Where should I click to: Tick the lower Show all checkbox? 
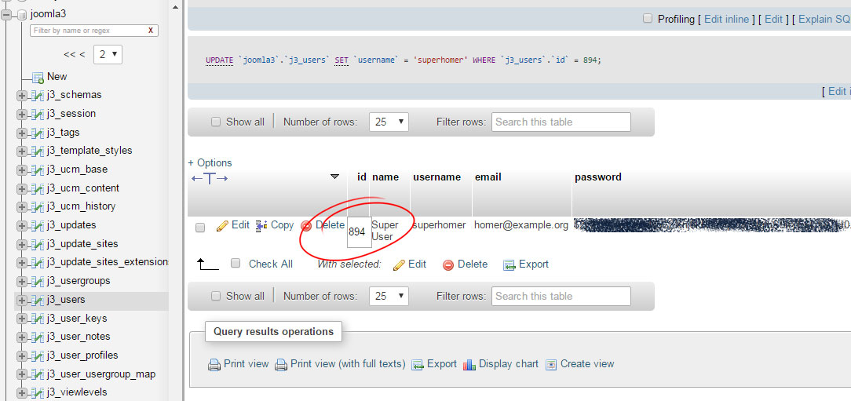(216, 297)
